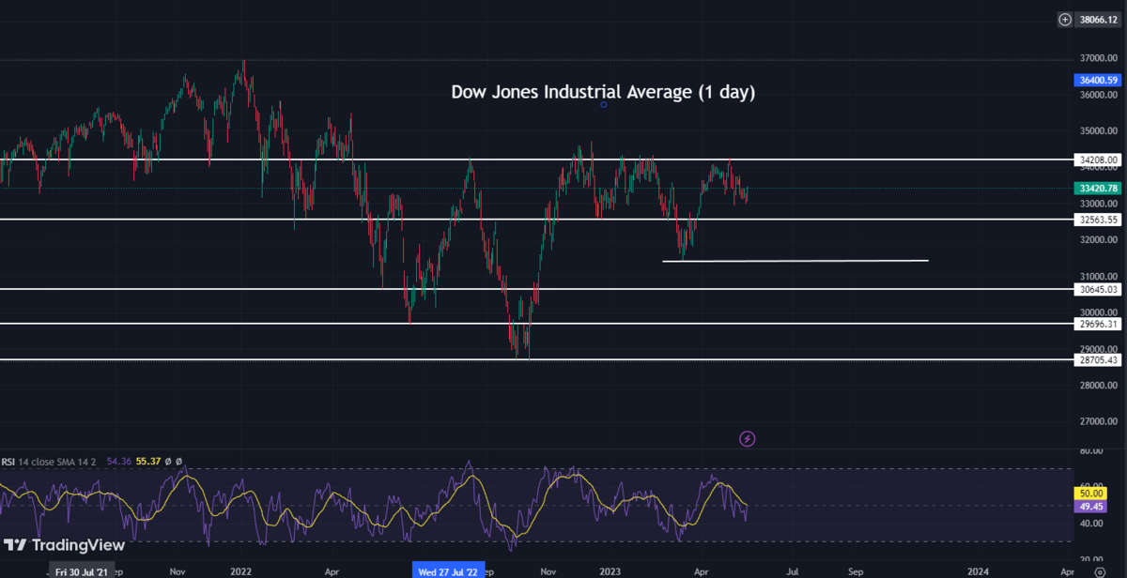Screen dimensions: 1127x578
Task: Click the 80.00 RSI scale value
Action: point(1092,451)
